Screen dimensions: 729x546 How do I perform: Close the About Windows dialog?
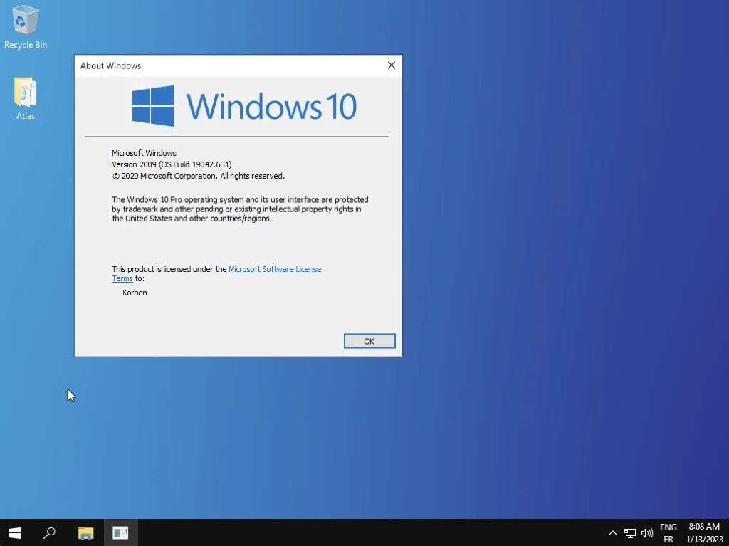(392, 65)
